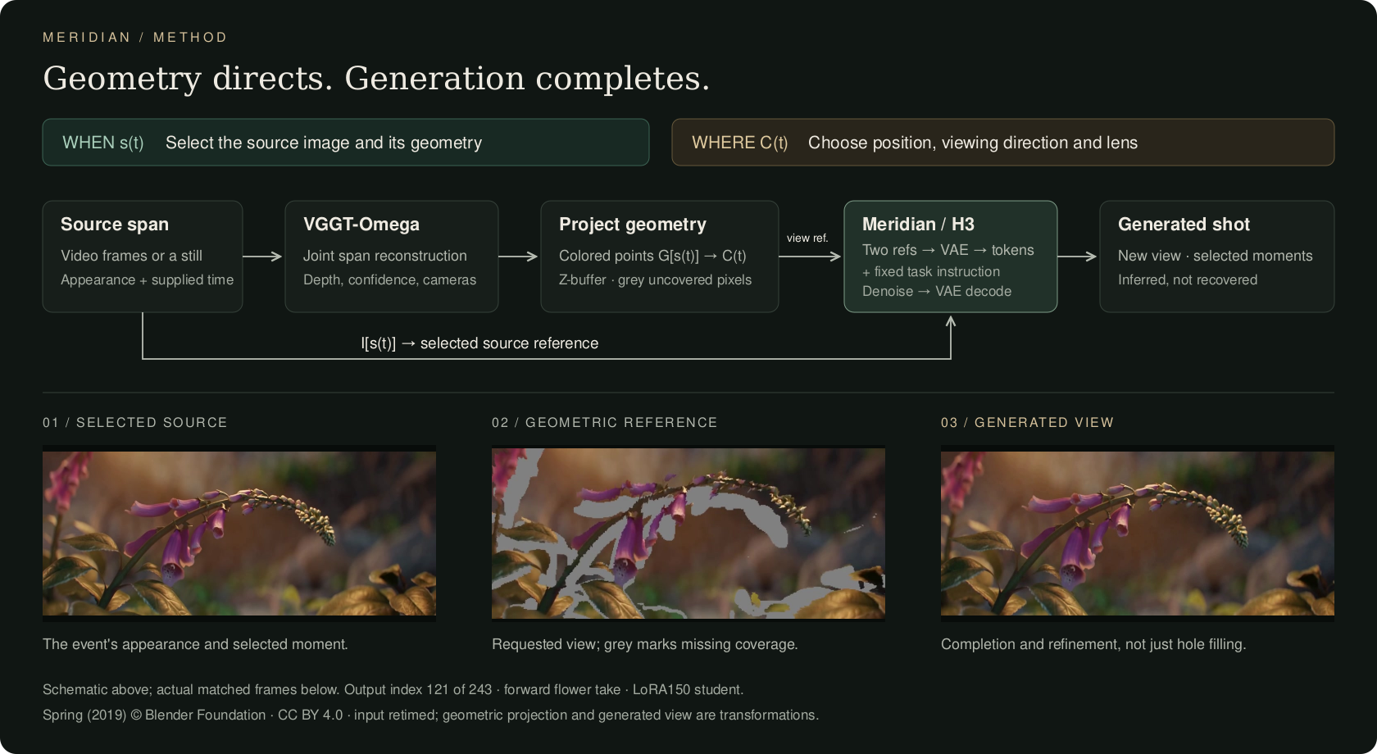Image resolution: width=1377 pixels, height=754 pixels.
Task: Click the Meridian / H3 box
Action: click(951, 257)
